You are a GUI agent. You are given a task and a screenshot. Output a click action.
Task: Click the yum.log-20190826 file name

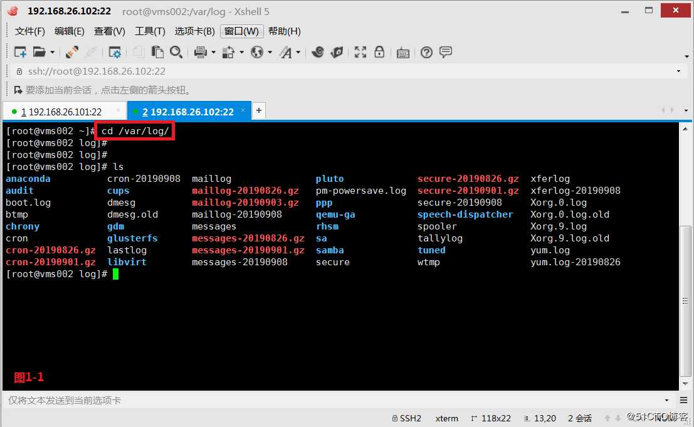click(x=576, y=262)
